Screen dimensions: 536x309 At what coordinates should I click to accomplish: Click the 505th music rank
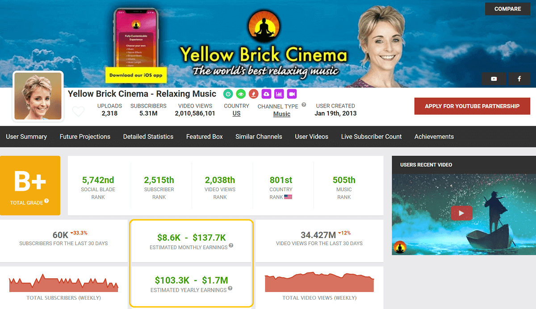click(x=344, y=180)
